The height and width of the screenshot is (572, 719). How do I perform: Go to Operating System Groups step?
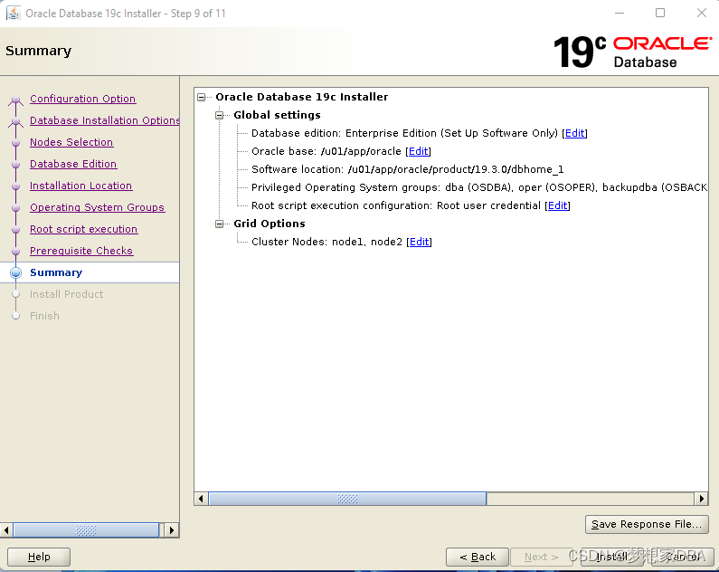pos(97,207)
